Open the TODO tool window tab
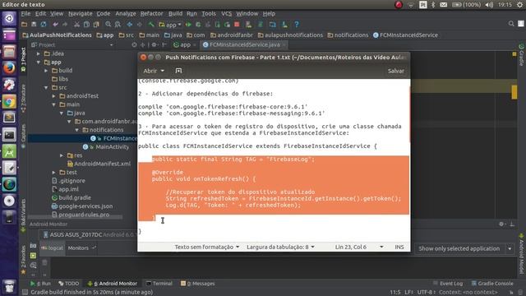The width and height of the screenshot is (526, 296). (x=69, y=284)
